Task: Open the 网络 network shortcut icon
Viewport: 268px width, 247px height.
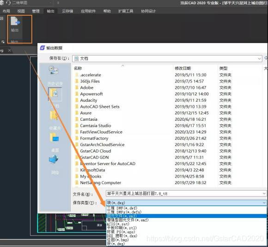Action: click(x=54, y=159)
